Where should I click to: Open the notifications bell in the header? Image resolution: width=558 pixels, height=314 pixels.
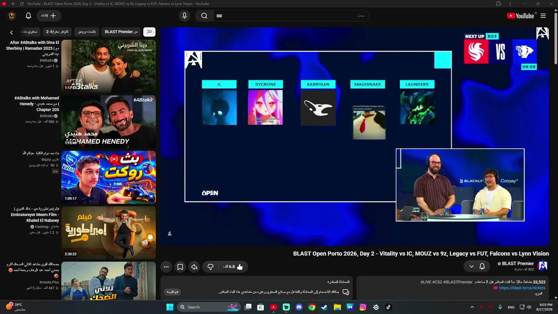coord(28,16)
